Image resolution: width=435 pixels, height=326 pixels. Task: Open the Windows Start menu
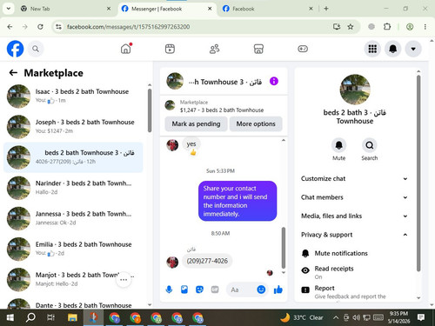click(x=10, y=317)
